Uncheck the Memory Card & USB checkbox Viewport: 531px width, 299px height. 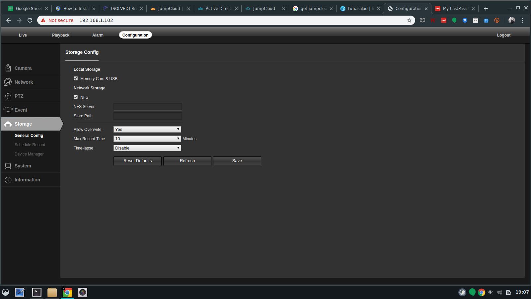tap(76, 78)
